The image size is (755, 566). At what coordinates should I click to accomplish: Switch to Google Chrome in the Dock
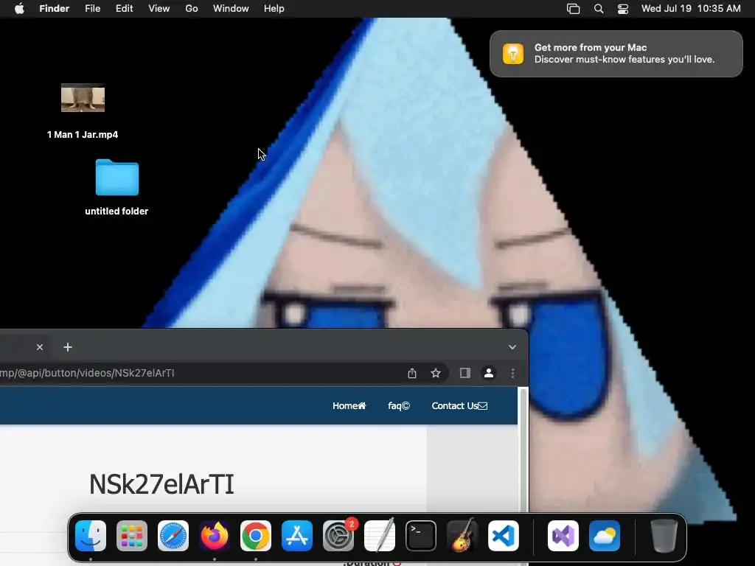(256, 536)
